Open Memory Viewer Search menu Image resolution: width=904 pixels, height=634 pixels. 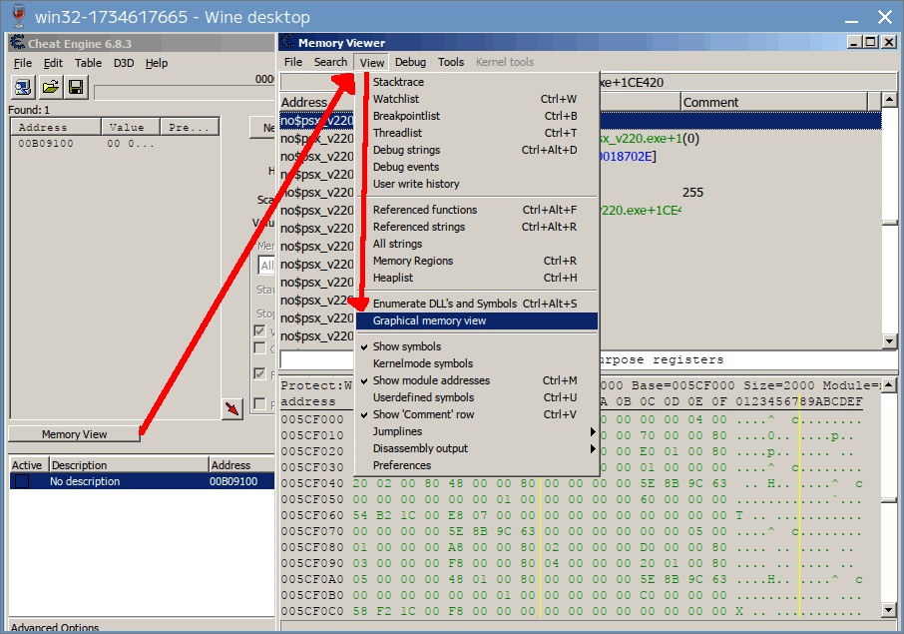(330, 62)
